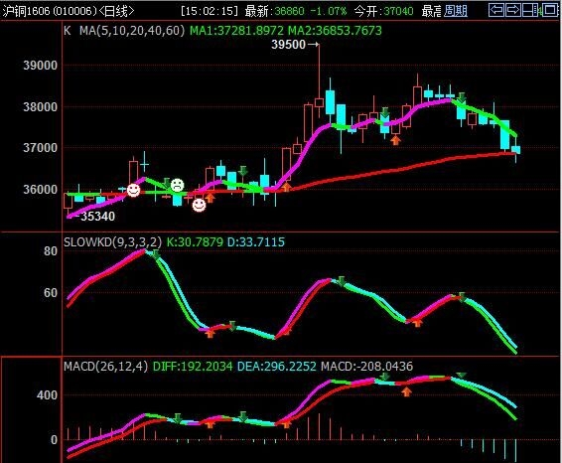This screenshot has width=562, height=463.
Task: Click the green sell arrow atop SLOWKD peak
Action: [x=155, y=255]
